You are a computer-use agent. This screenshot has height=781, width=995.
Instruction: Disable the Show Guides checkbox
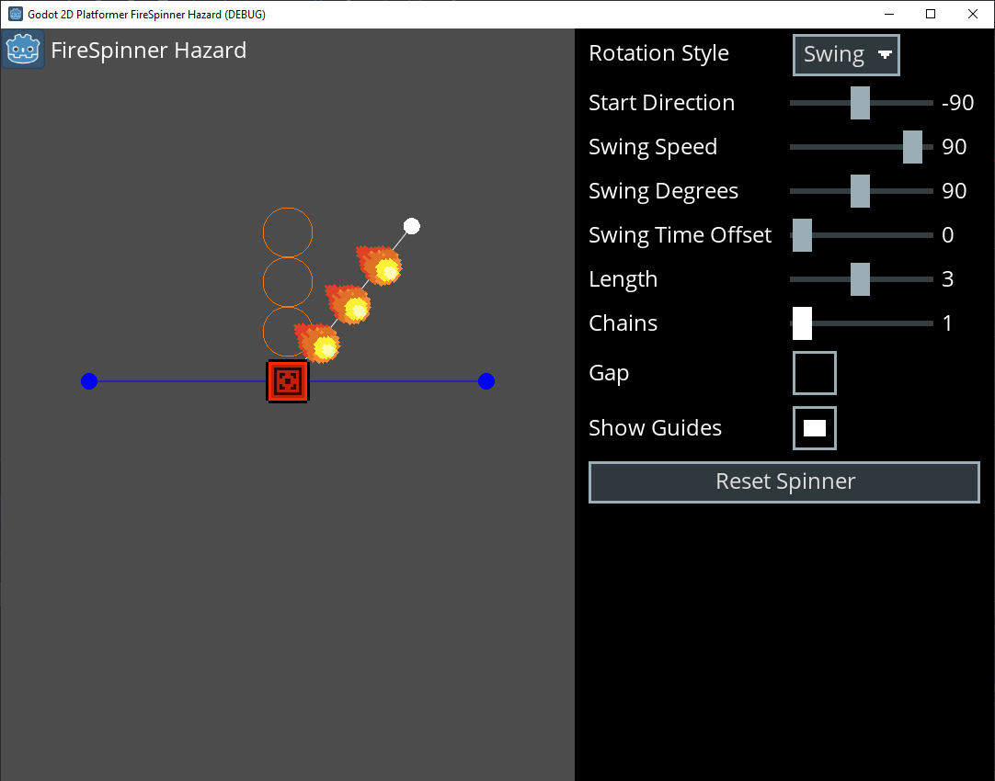(x=814, y=427)
